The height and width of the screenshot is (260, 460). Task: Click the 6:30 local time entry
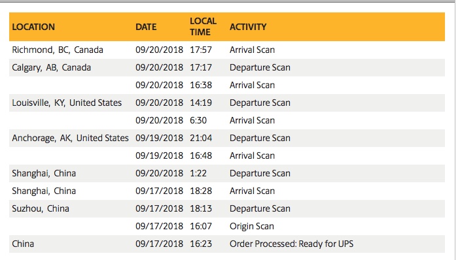point(198,120)
